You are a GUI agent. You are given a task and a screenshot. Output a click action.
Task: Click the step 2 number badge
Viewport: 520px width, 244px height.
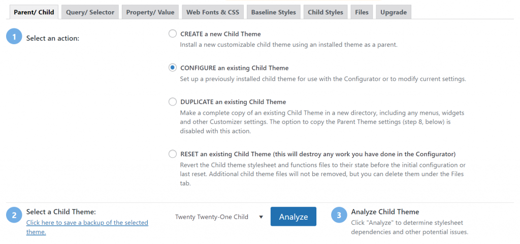pyautogui.click(x=14, y=216)
